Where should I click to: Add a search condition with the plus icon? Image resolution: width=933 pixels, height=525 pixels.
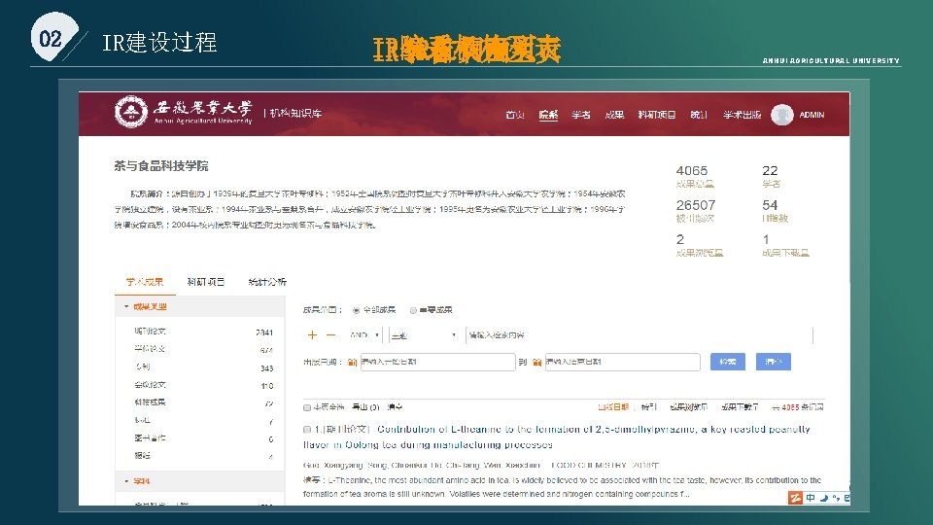pyautogui.click(x=312, y=335)
